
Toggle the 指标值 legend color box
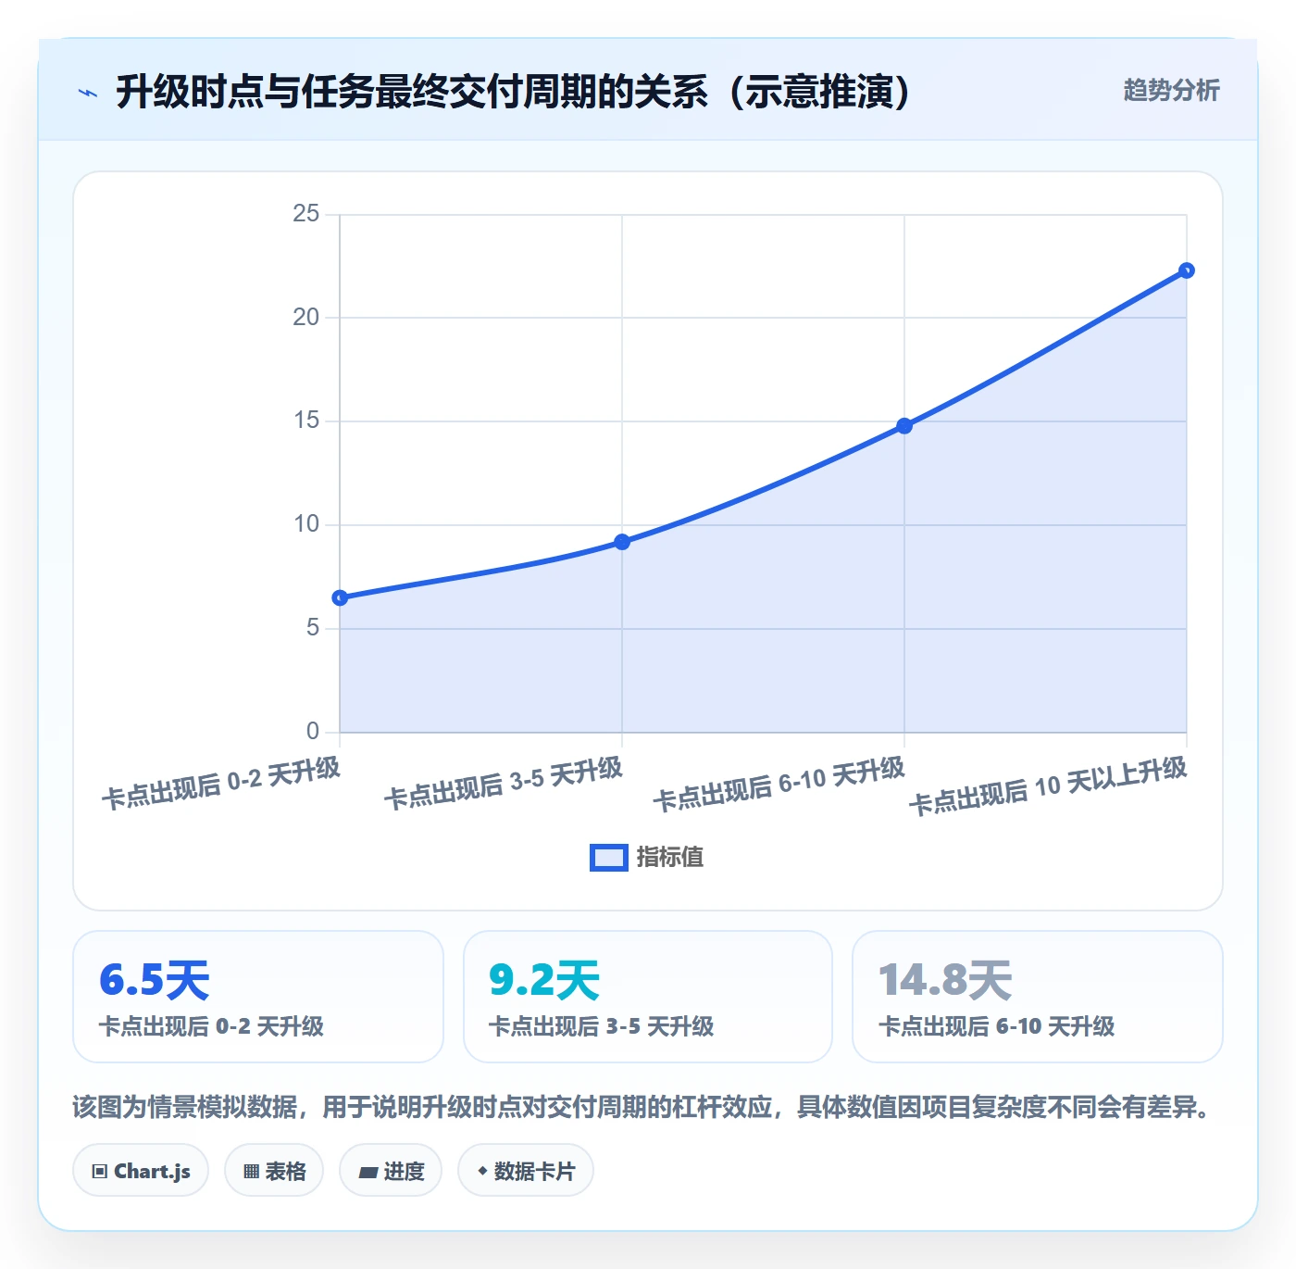609,858
